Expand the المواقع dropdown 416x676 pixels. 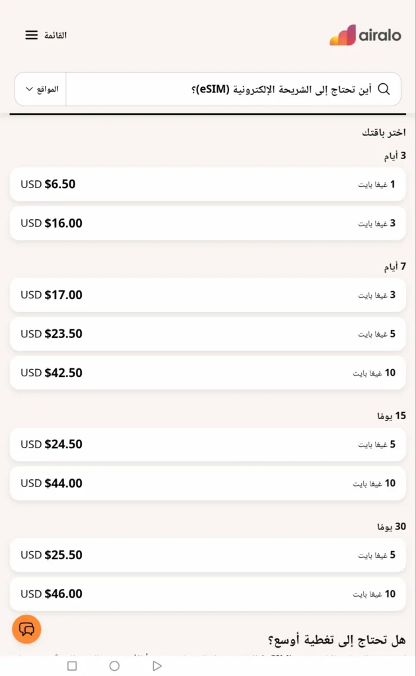(41, 89)
